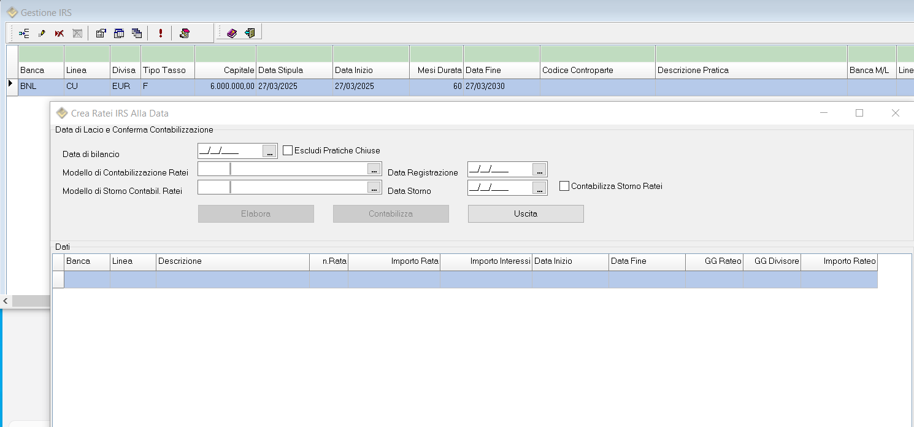
Task: Toggle Contabilizza Storno Ratei checkbox
Action: click(564, 186)
